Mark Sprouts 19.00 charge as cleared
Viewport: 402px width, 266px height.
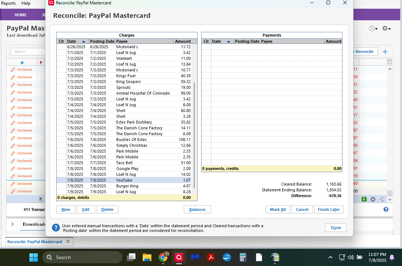pos(61,87)
